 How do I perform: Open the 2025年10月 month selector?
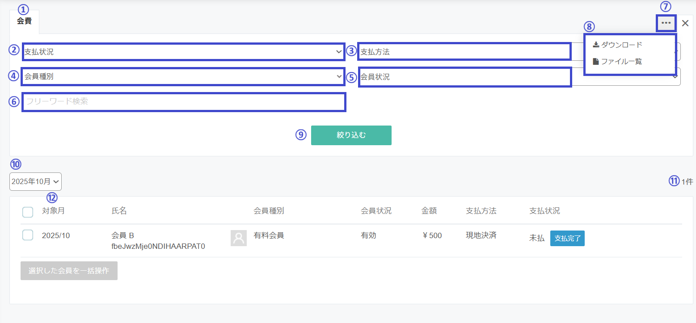click(x=35, y=182)
